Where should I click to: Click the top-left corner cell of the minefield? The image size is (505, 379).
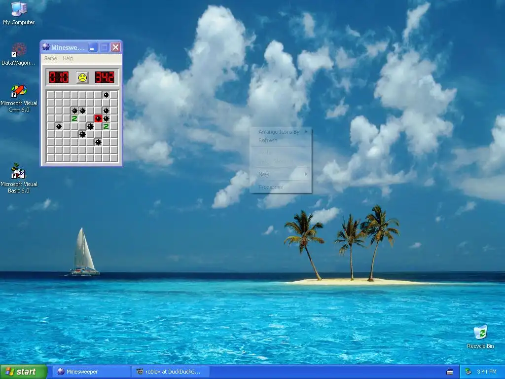point(51,95)
